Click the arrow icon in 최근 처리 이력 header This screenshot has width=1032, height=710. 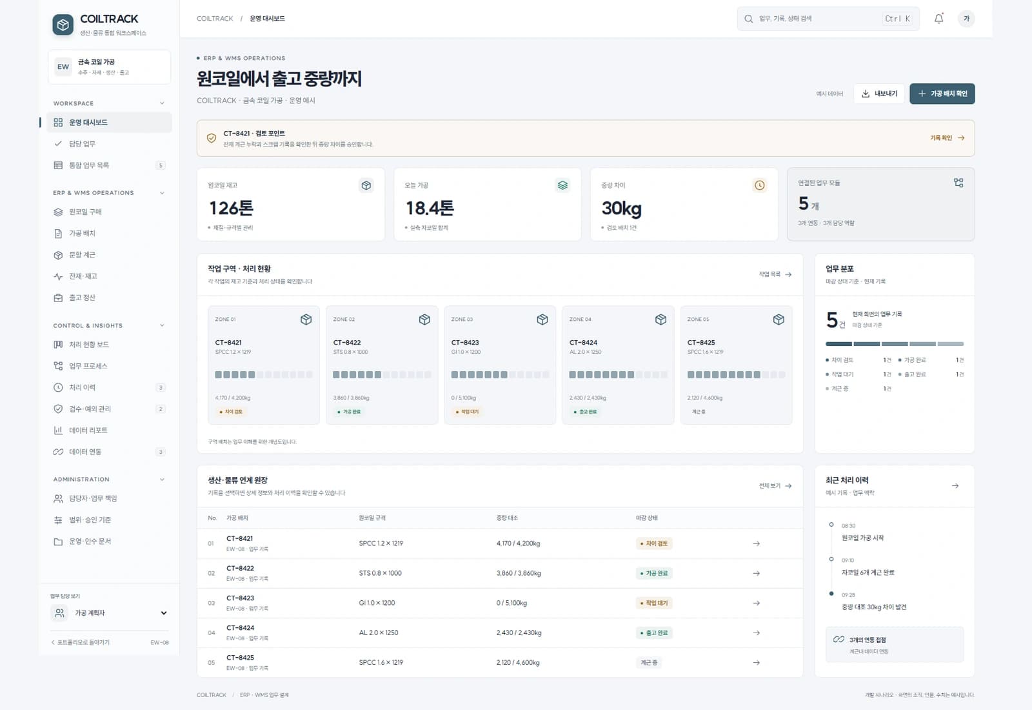955,485
